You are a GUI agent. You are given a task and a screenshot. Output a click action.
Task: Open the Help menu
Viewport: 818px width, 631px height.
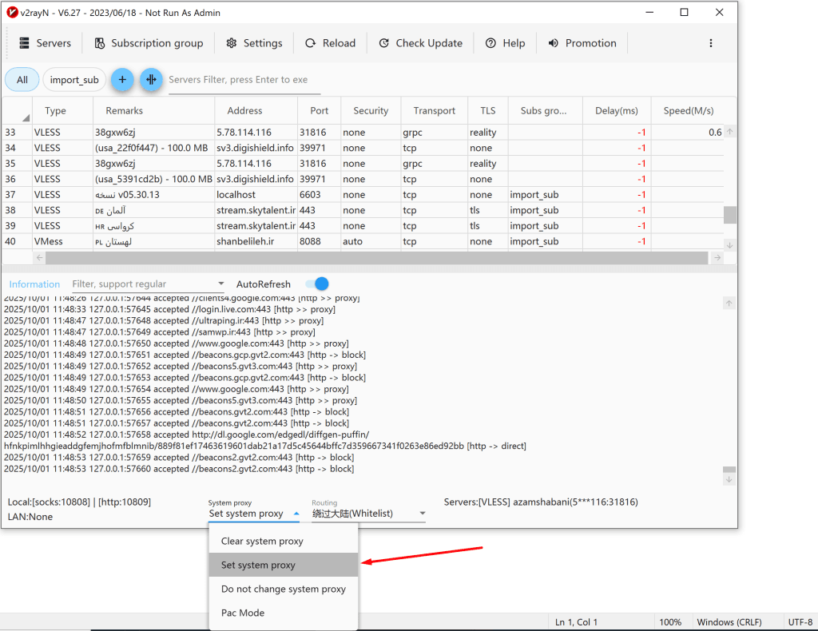tap(505, 43)
